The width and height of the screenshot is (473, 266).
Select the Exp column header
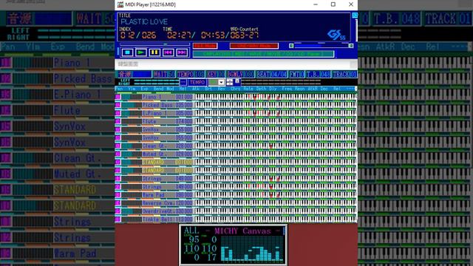[x=145, y=89]
